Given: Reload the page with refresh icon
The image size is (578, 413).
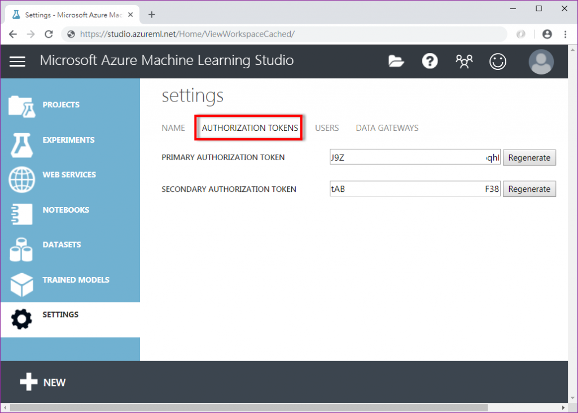Looking at the screenshot, I should point(49,34).
